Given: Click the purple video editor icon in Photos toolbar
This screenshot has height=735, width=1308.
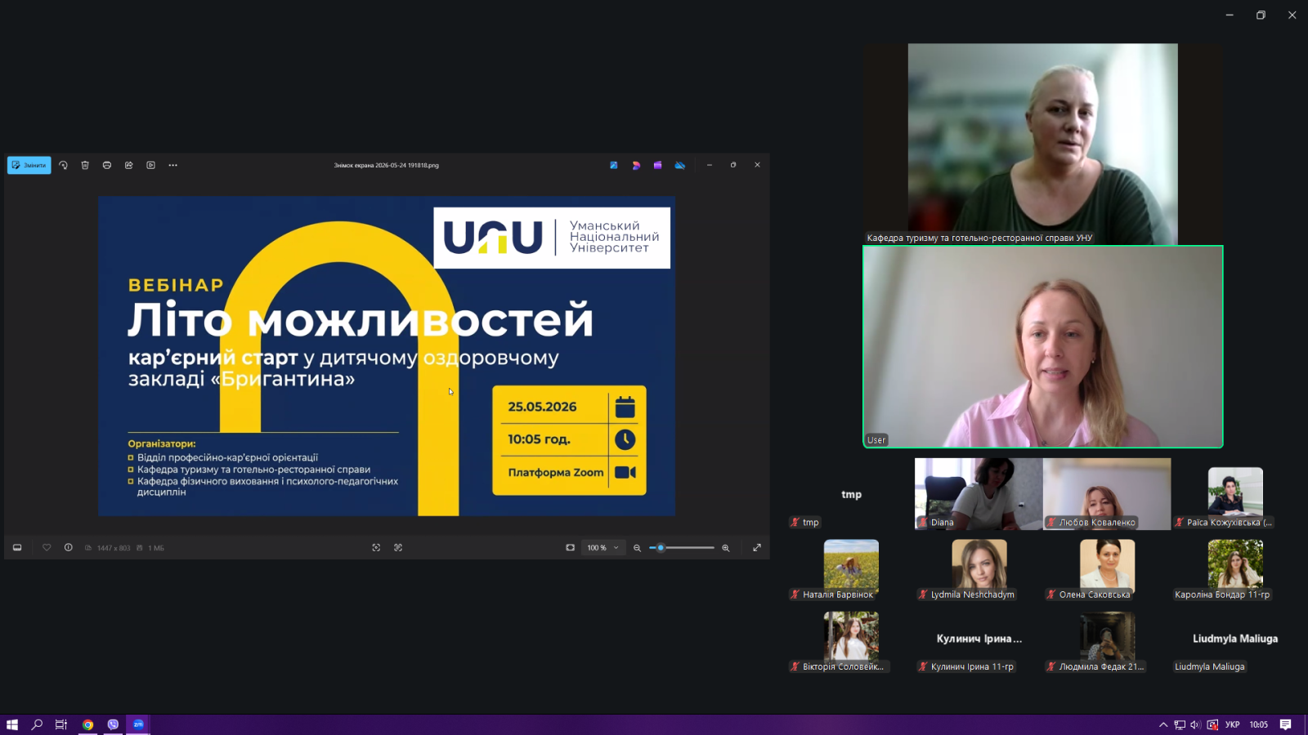Looking at the screenshot, I should click(657, 165).
